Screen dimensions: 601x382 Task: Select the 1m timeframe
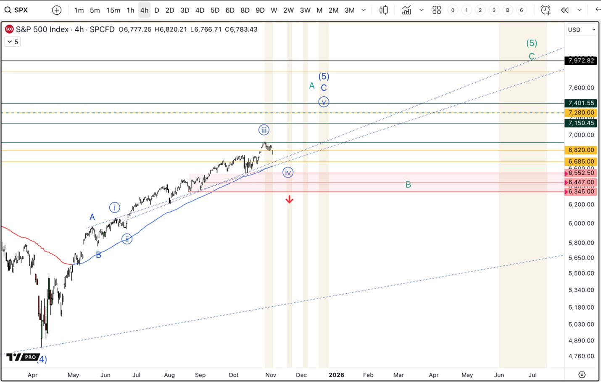[79, 10]
